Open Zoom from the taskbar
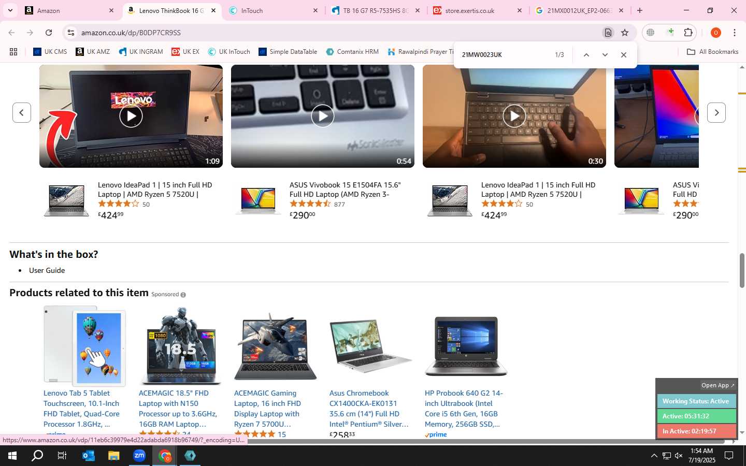 (x=139, y=456)
